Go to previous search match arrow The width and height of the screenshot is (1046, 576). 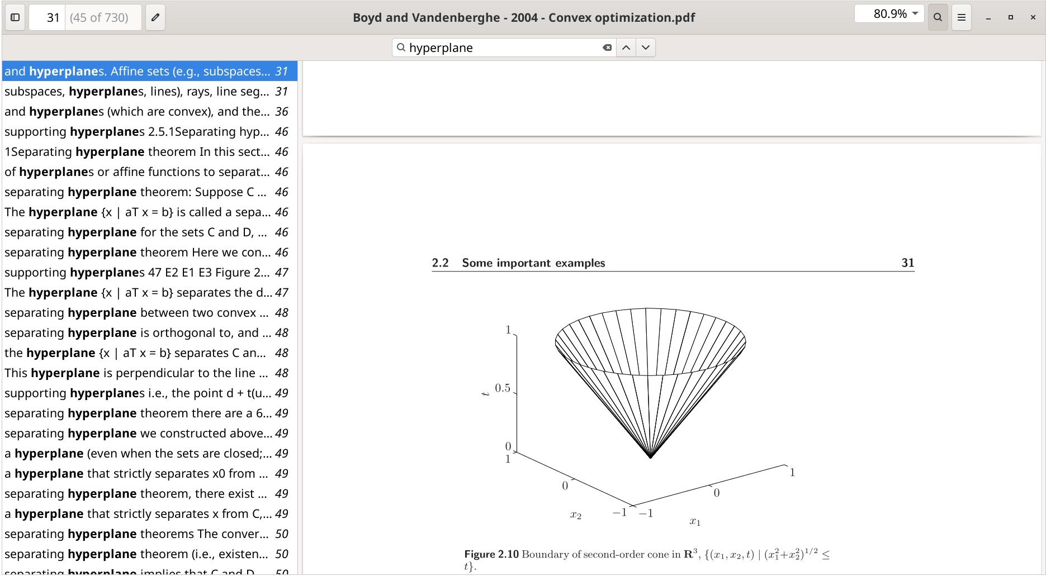click(x=626, y=47)
